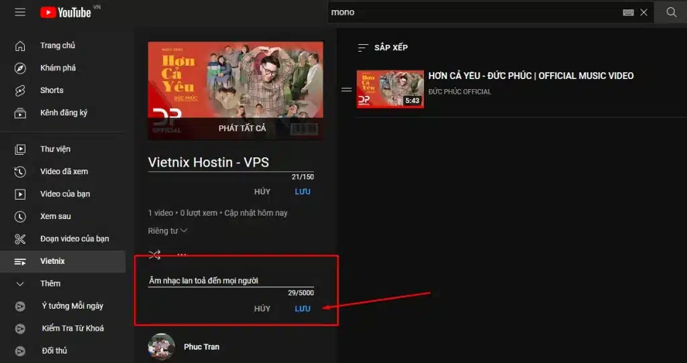Click LƯU to save the description
The width and height of the screenshot is (687, 363).
click(x=303, y=308)
